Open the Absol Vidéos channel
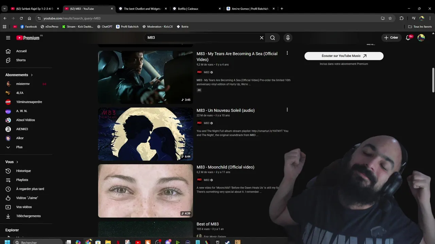The width and height of the screenshot is (435, 244). [26, 120]
